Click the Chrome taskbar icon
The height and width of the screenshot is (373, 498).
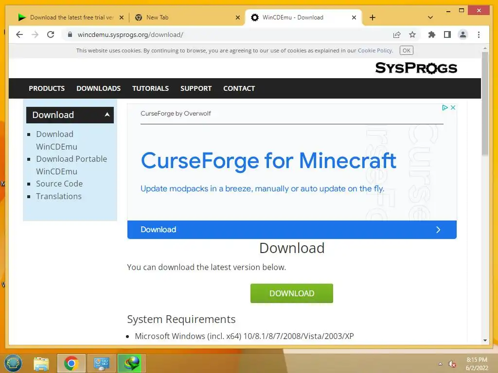click(71, 363)
